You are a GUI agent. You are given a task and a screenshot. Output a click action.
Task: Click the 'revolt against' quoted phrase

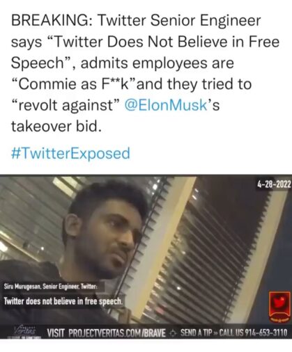coord(66,105)
